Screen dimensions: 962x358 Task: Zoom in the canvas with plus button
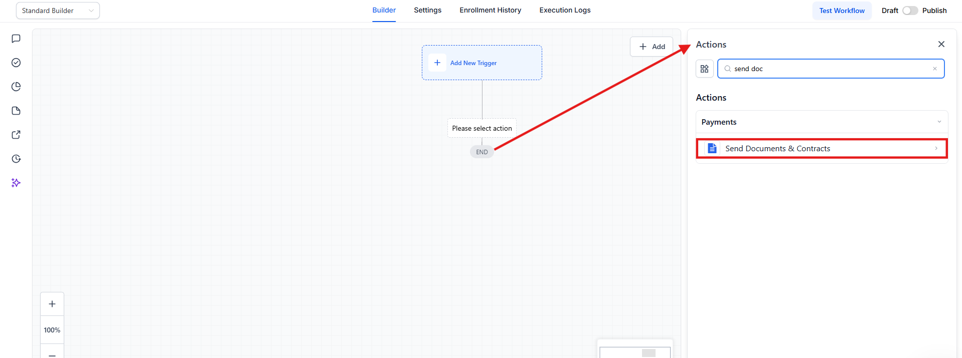52,304
